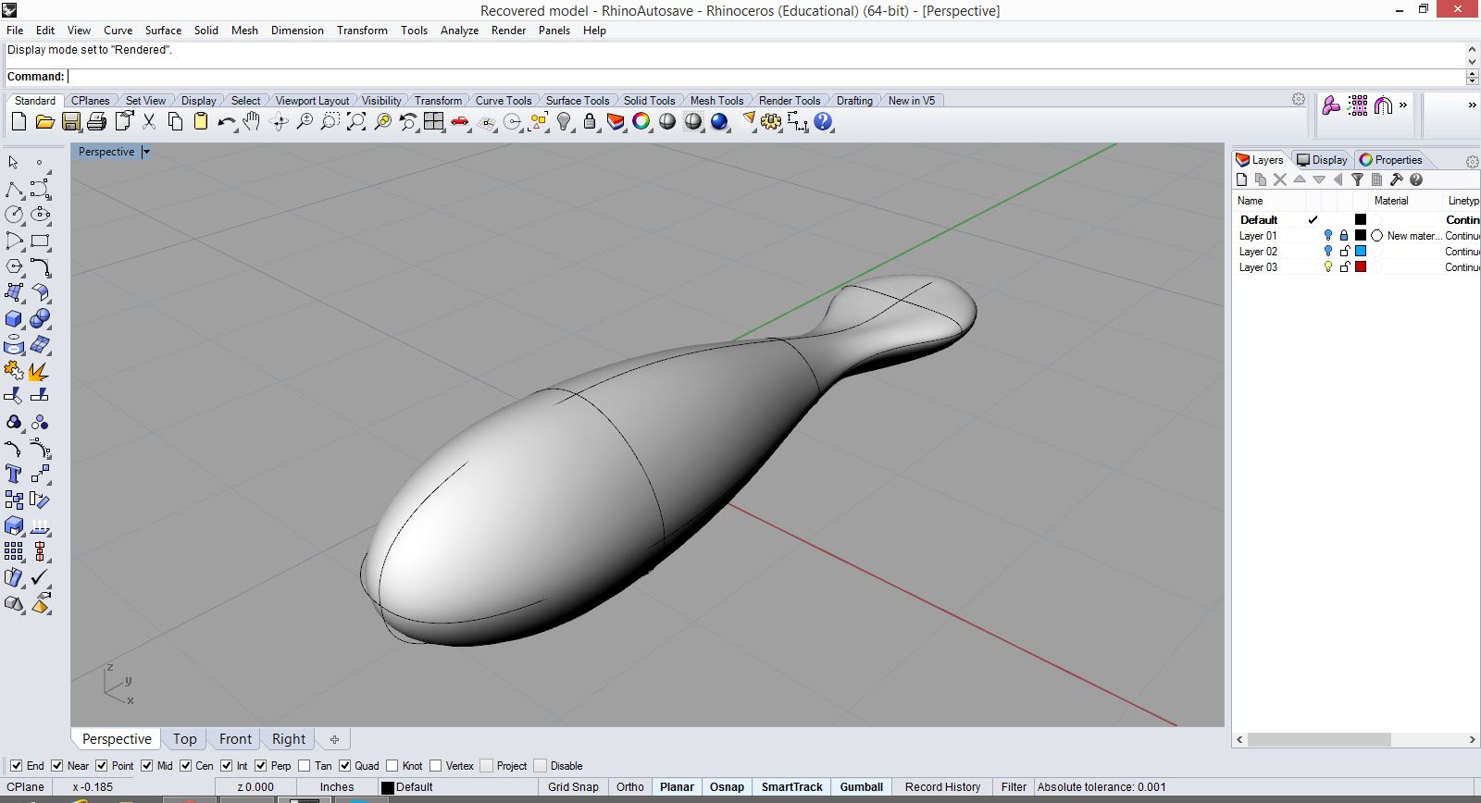This screenshot has height=803, width=1481.
Task: Open Options with the gear icon
Action: 771,121
